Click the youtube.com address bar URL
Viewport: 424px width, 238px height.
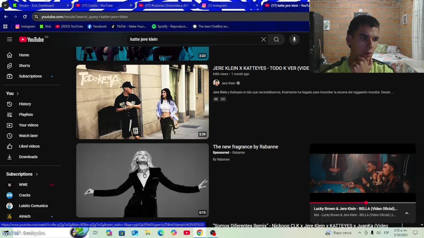click(x=84, y=17)
